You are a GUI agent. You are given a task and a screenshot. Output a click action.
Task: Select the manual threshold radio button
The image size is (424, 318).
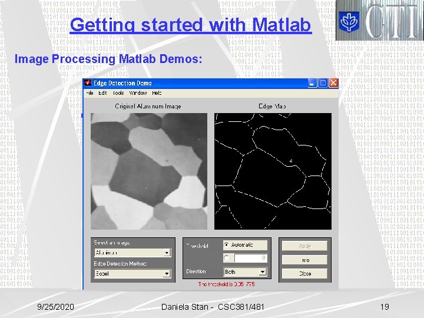(x=226, y=258)
